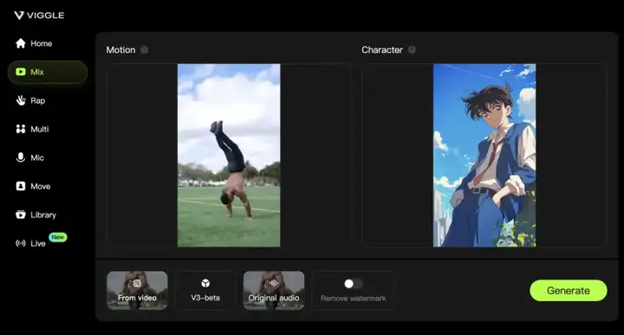The image size is (624, 335).
Task: Switch to the Multi menu label
Action: [40, 129]
